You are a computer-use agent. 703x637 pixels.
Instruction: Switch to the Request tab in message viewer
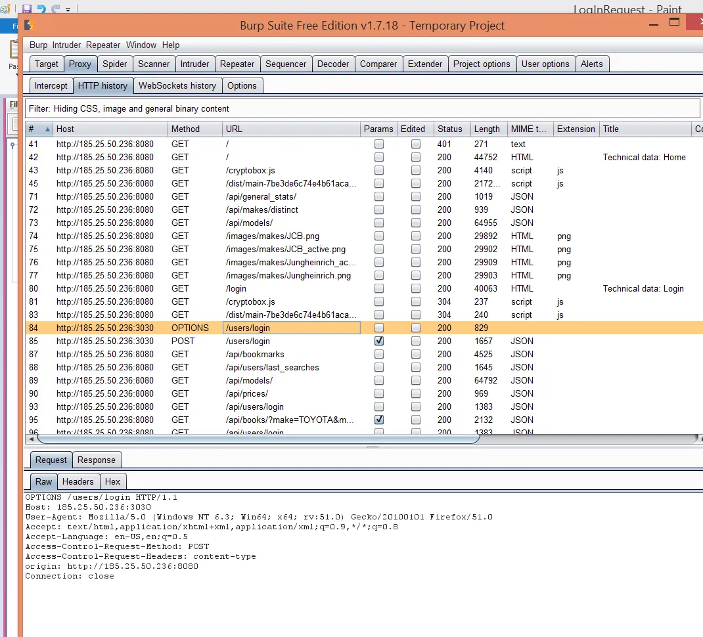51,460
